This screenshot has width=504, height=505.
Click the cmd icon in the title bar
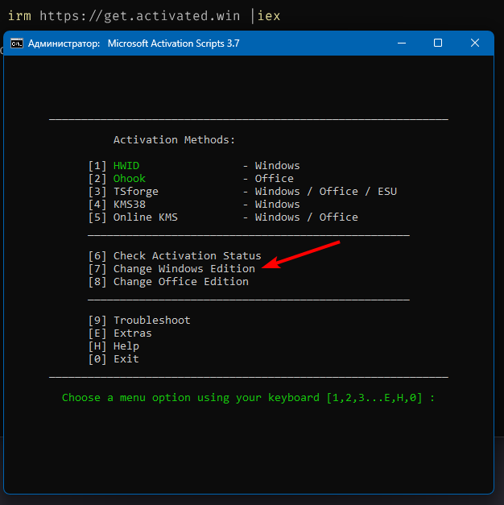pos(17,43)
